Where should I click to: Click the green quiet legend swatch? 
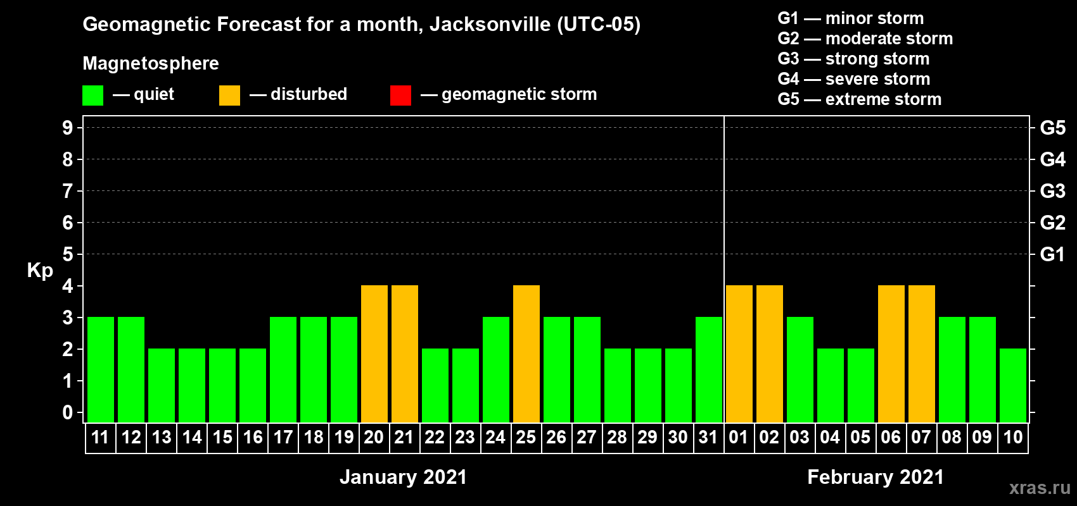(x=92, y=96)
